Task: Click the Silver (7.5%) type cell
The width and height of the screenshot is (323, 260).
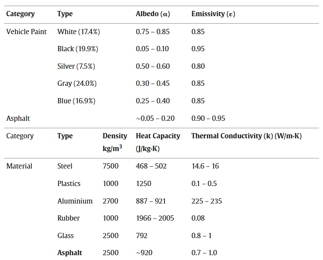Action: pos(76,66)
